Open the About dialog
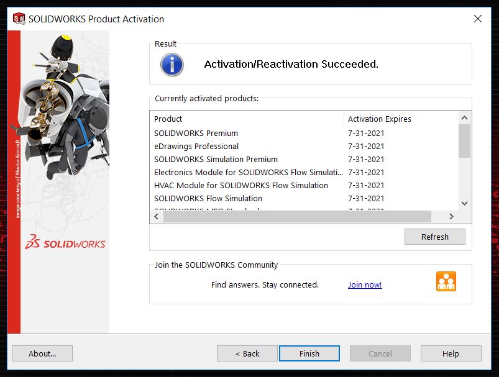This screenshot has width=499, height=377. click(42, 353)
